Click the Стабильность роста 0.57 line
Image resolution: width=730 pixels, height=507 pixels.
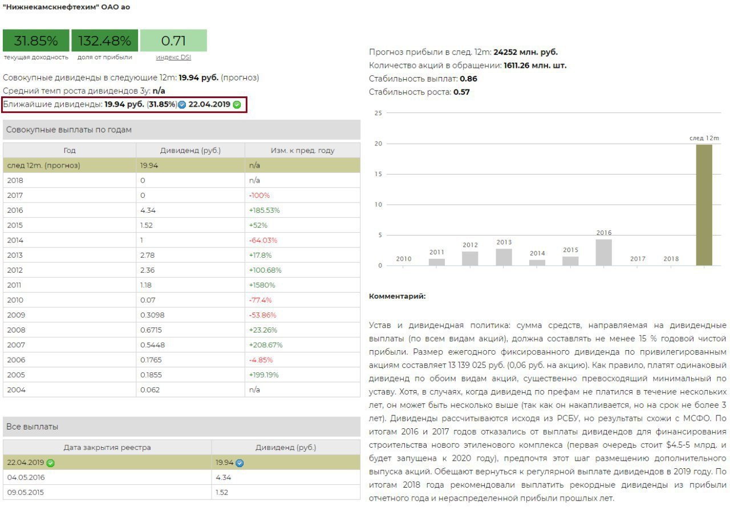click(419, 92)
